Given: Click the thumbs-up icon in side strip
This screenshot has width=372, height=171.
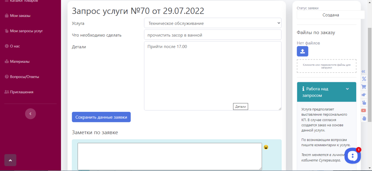Looking at the screenshot, I should click(x=364, y=95).
